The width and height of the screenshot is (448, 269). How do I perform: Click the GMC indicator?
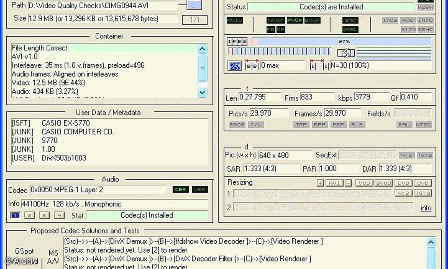(x=350, y=20)
